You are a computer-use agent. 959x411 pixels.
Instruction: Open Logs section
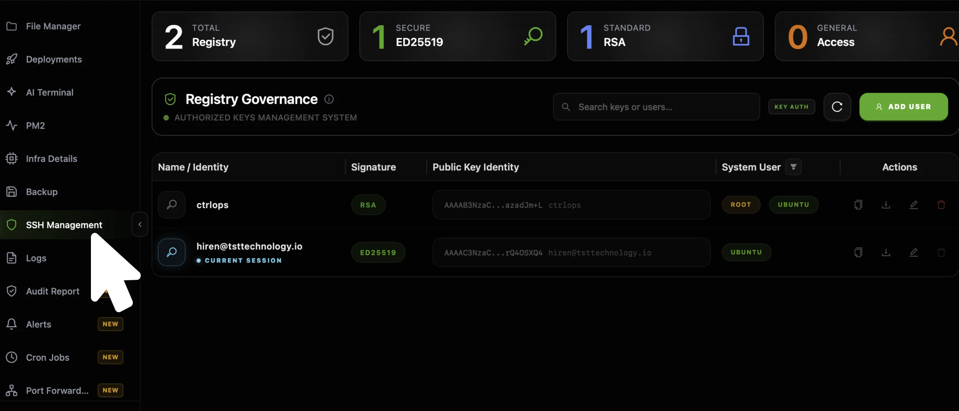(x=36, y=258)
